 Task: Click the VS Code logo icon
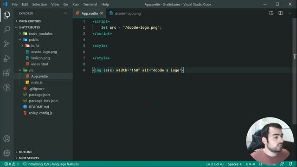pyautogui.click(x=5, y=4)
